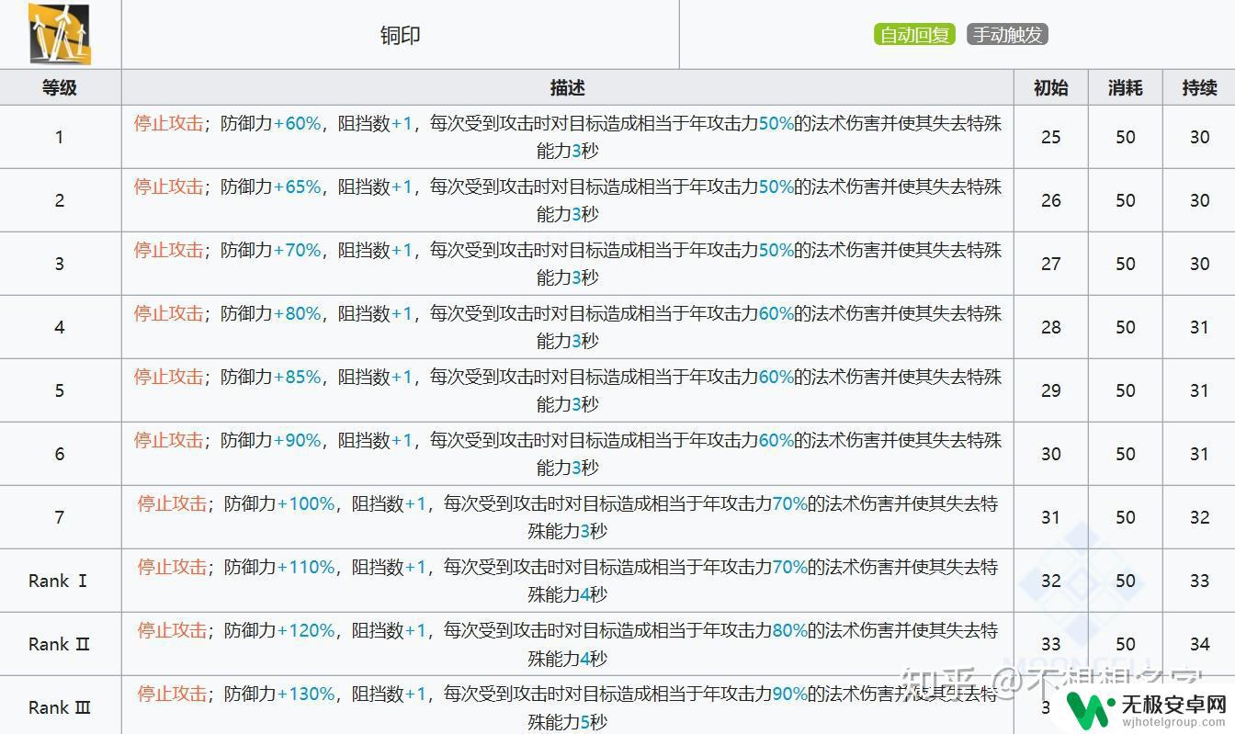Screen dimensions: 1235x734
Task: Click initial value 31 in level 7 row
Action: point(1050,517)
